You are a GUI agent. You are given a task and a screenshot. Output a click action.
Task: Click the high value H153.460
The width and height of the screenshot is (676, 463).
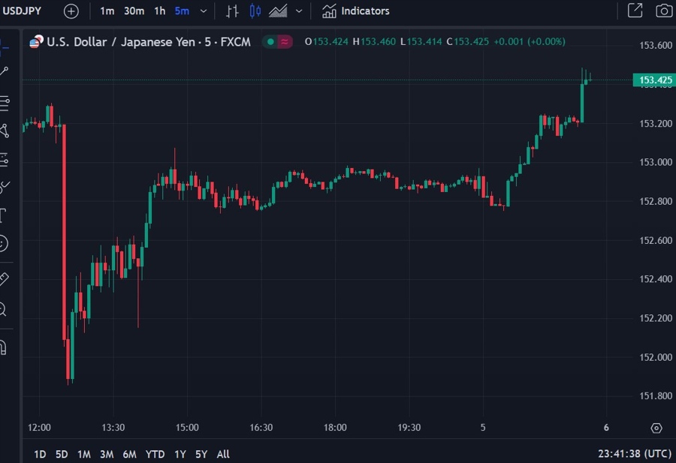click(374, 42)
